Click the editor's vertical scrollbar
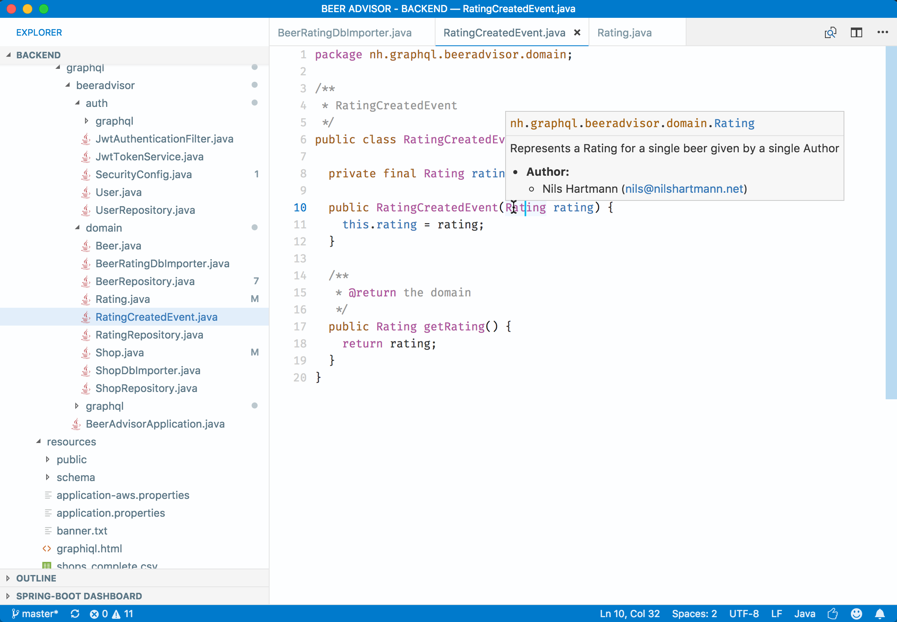The width and height of the screenshot is (897, 622). [891, 223]
